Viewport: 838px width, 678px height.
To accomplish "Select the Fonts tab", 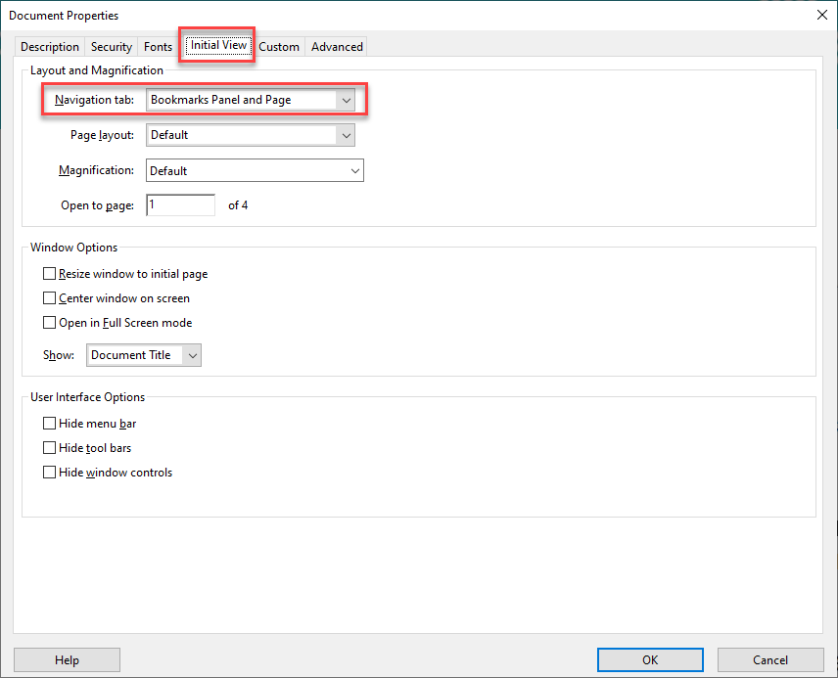I will (x=158, y=46).
